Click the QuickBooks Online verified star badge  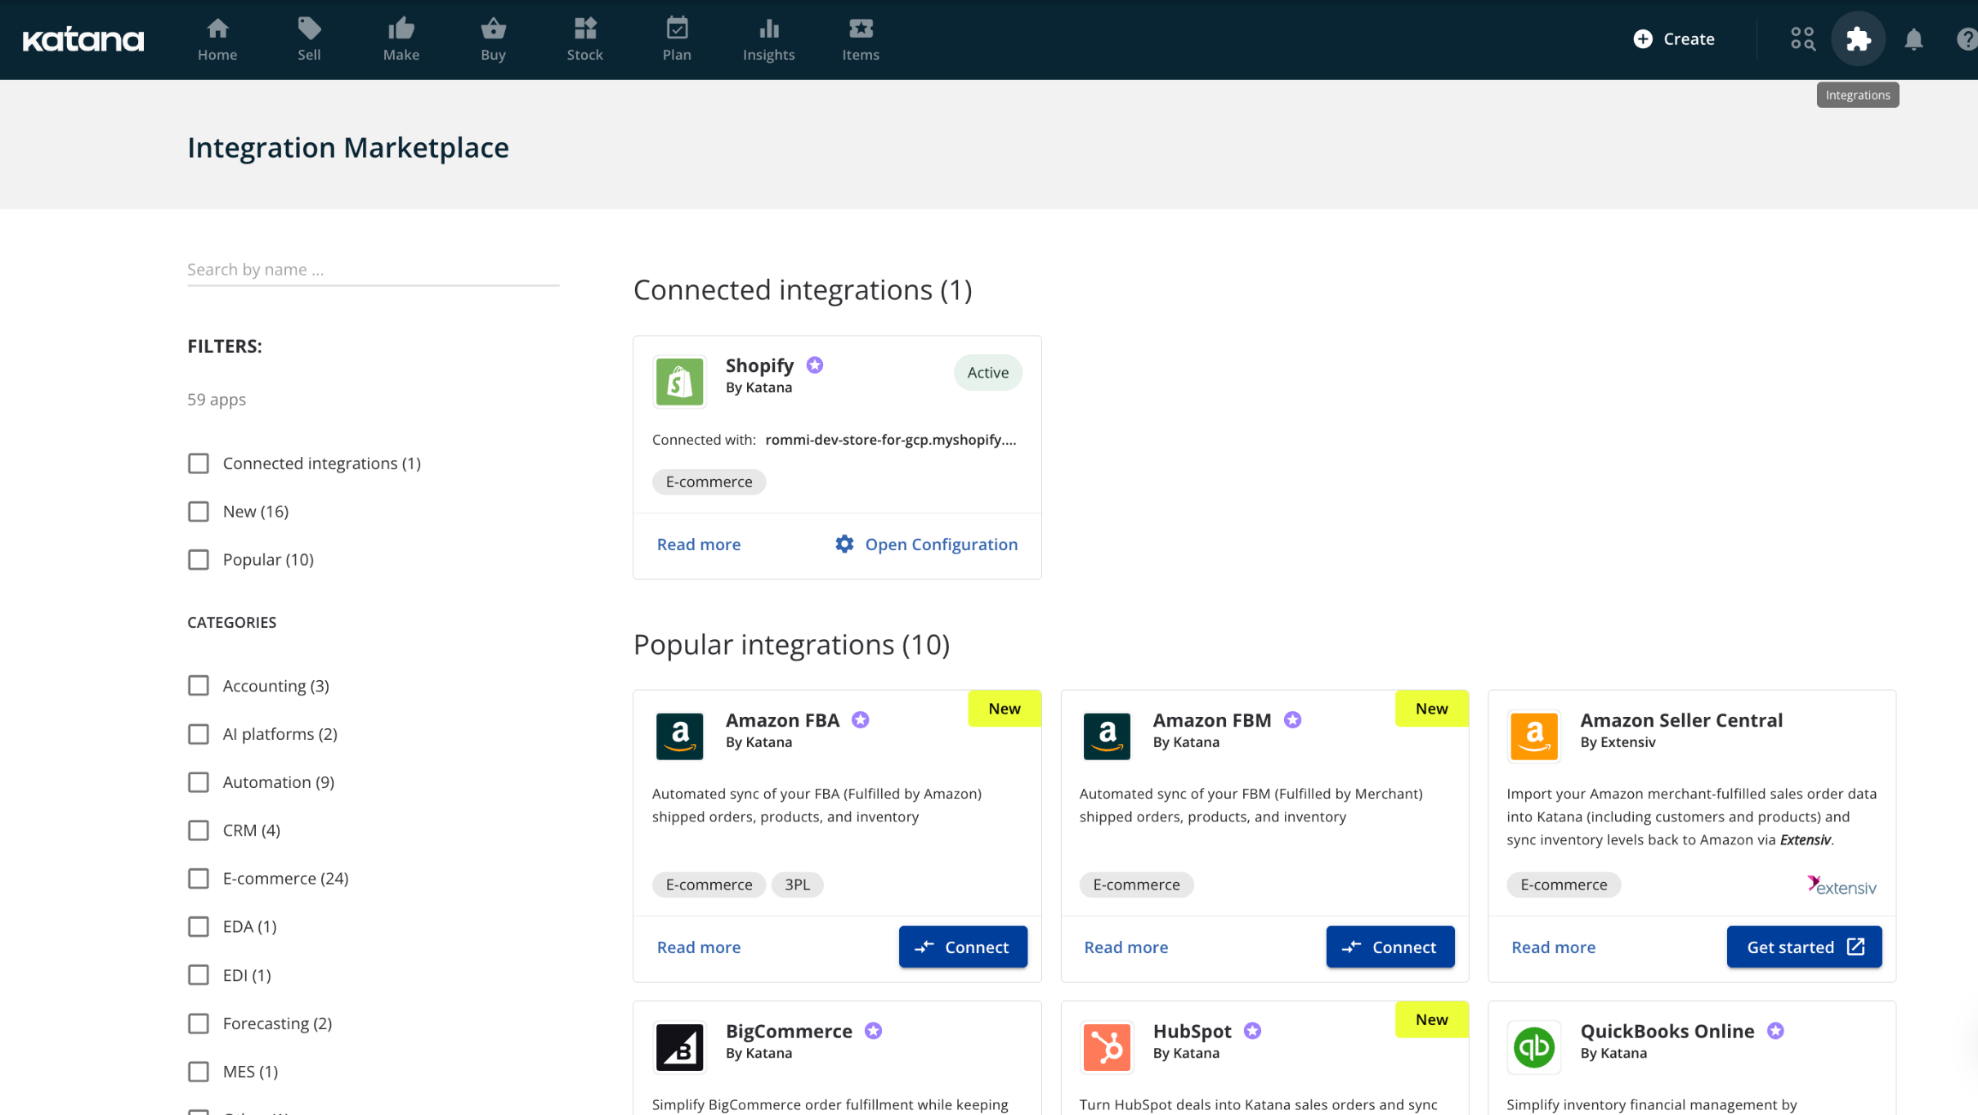(1775, 1031)
